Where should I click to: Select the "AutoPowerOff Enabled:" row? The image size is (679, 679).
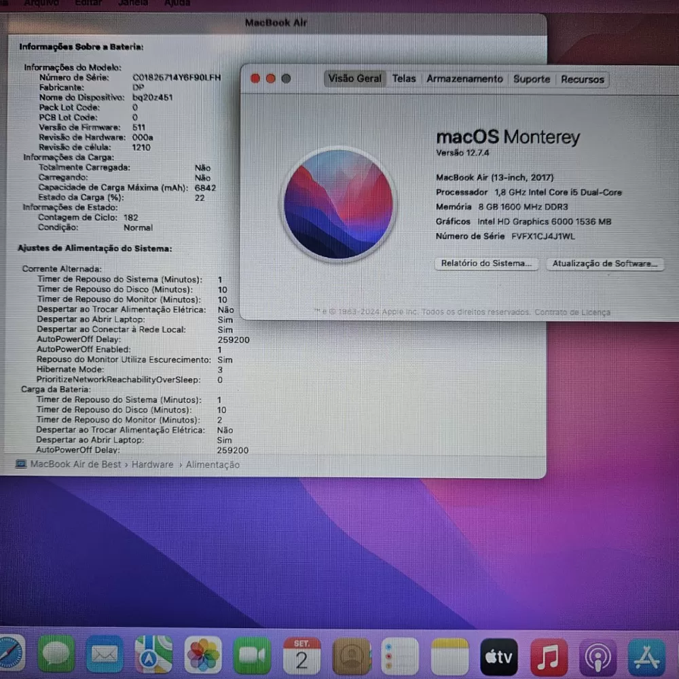129,350
